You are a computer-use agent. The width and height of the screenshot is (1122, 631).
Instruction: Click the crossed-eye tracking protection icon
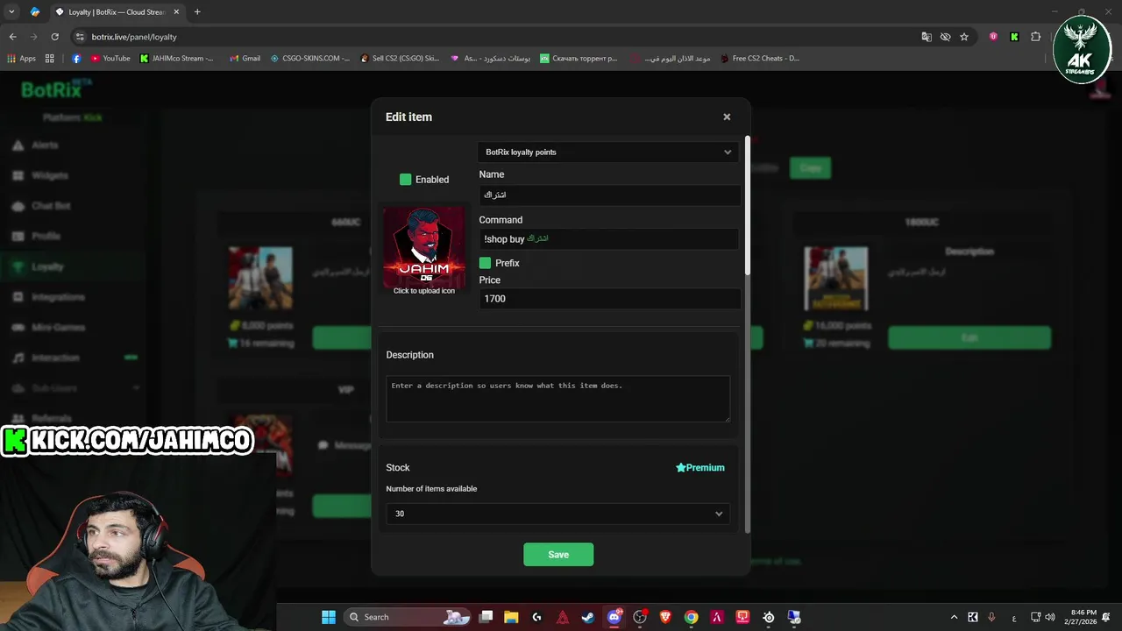point(946,37)
